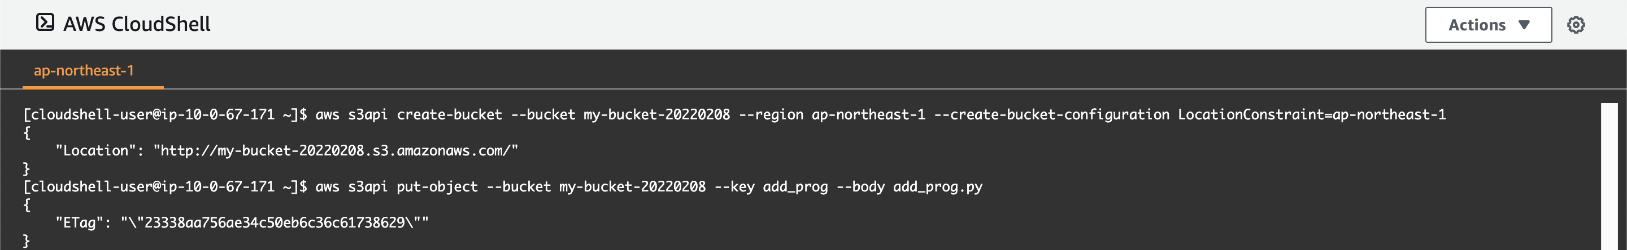Image resolution: width=1627 pixels, height=250 pixels.
Task: Click the AWS CloudShell title text
Action: [x=137, y=24]
